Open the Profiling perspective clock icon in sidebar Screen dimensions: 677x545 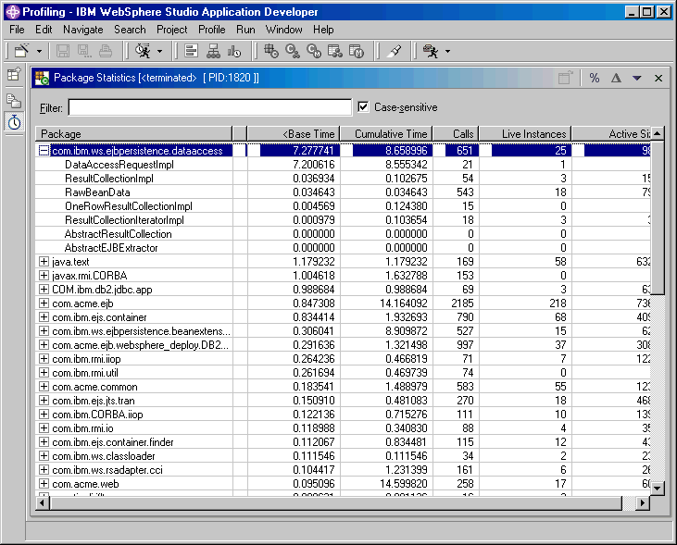(x=14, y=122)
